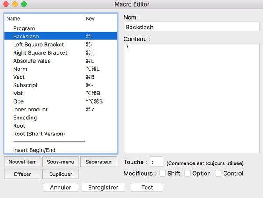Insert a Séparateur into the macro list
The width and height of the screenshot is (263, 198).
(99, 162)
